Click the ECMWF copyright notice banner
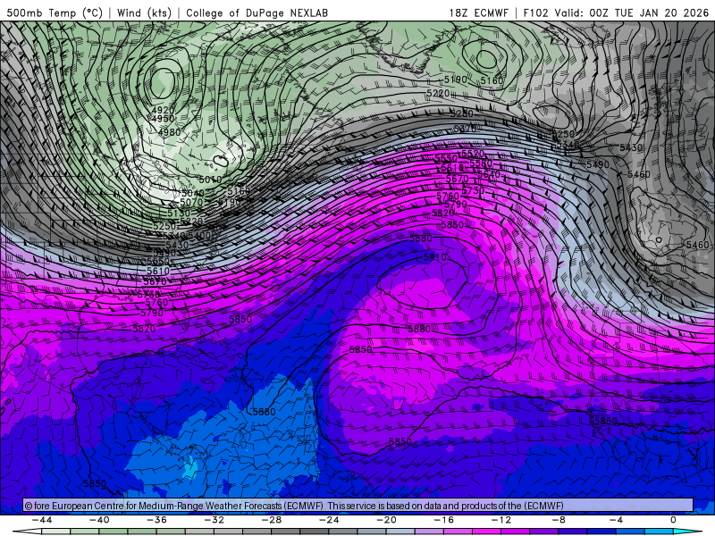 click(358, 506)
